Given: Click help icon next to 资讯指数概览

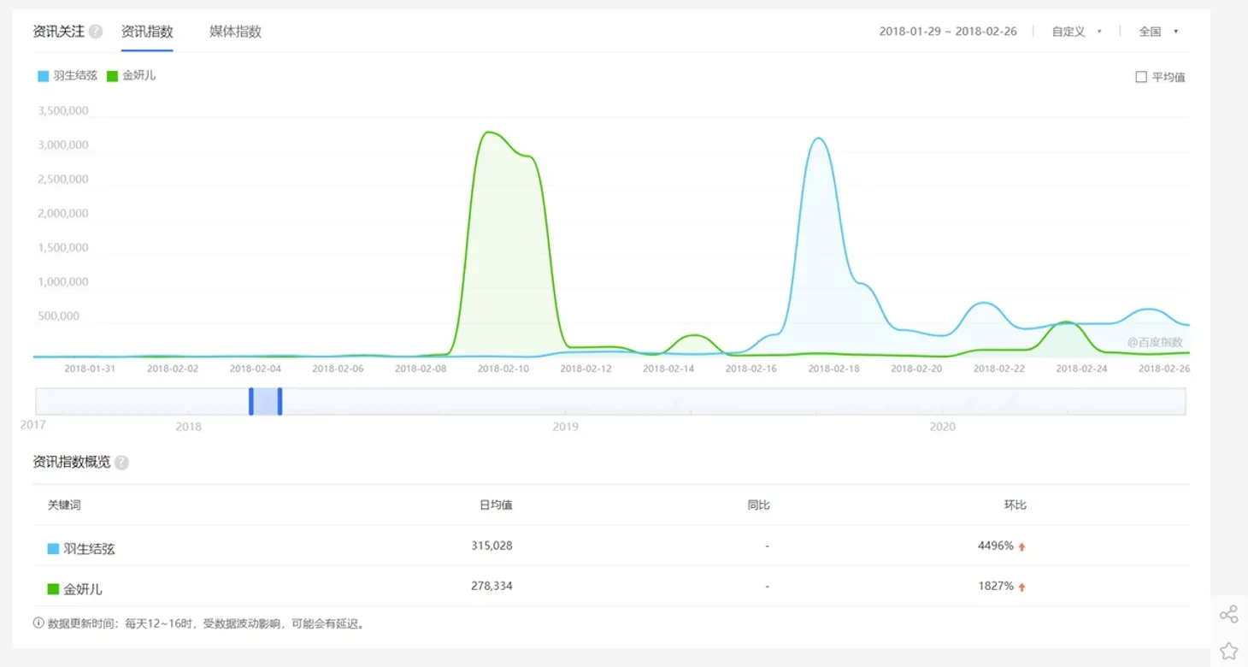Looking at the screenshot, I should point(121,463).
